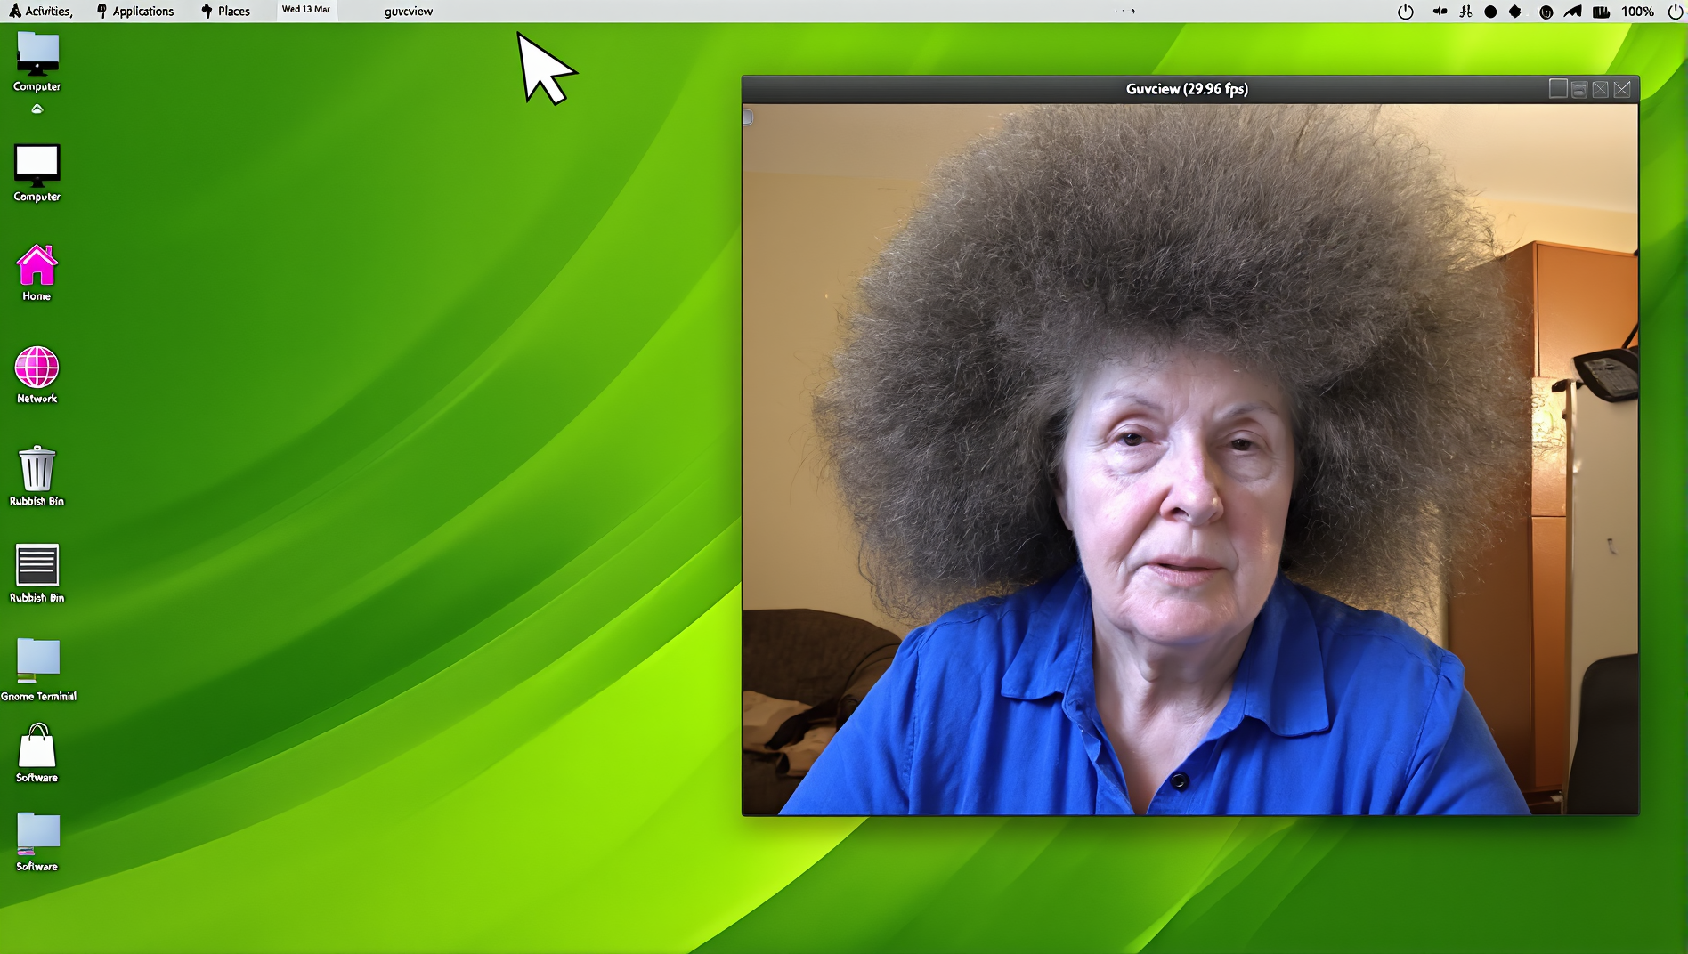This screenshot has width=1688, height=954.
Task: Click the webcam video feed in Guvcview
Action: coord(1190,459)
